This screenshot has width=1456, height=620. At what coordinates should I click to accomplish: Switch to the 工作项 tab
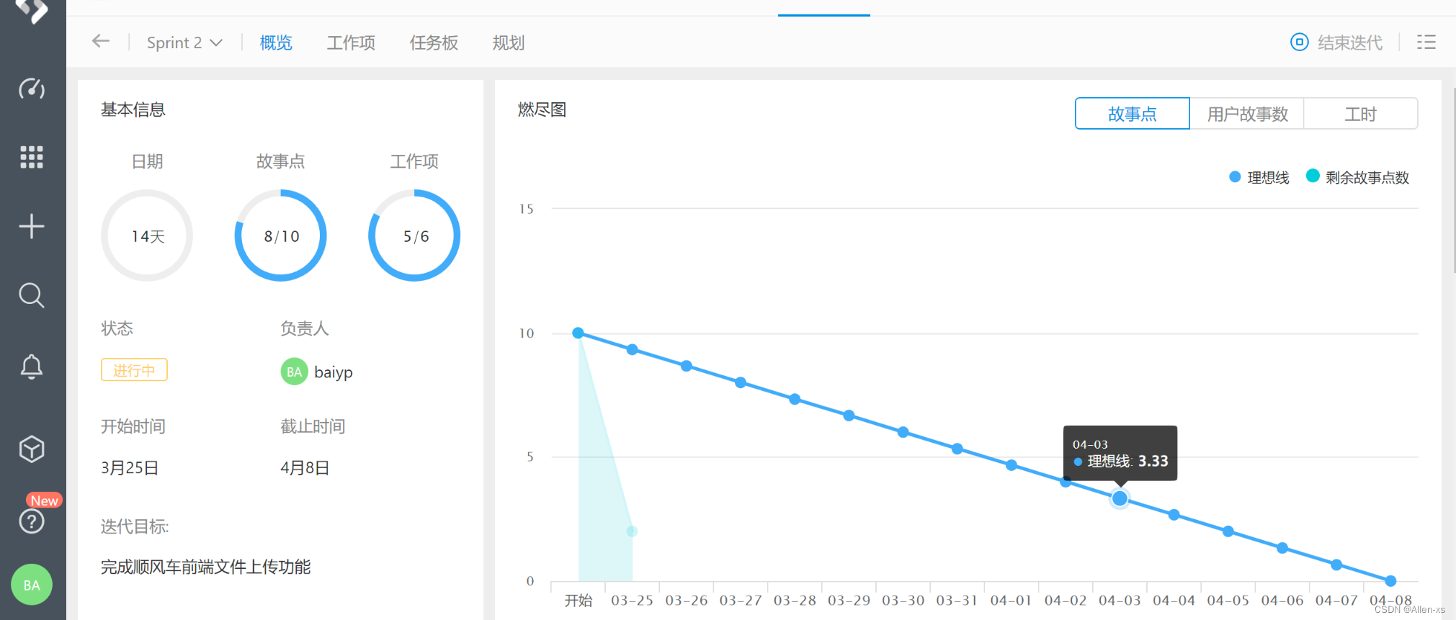coord(351,42)
